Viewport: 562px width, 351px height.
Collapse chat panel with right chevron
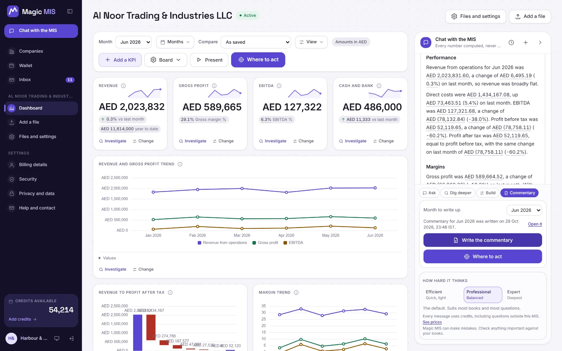(x=540, y=42)
